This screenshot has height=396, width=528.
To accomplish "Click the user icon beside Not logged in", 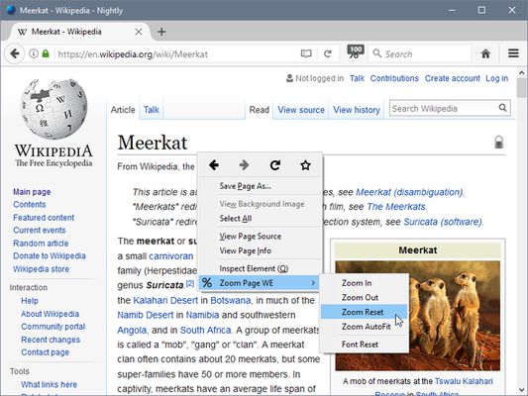I will coord(289,78).
